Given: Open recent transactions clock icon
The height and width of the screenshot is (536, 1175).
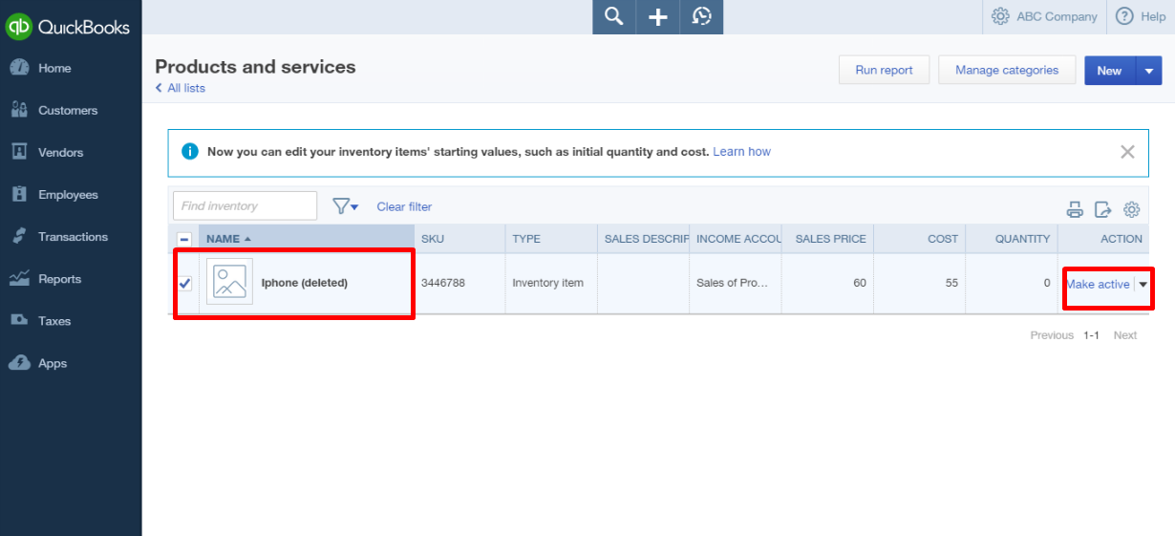Looking at the screenshot, I should click(x=702, y=16).
